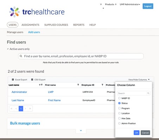Click the trchealthcare logo
This screenshot has width=159, height=140.
37,12
